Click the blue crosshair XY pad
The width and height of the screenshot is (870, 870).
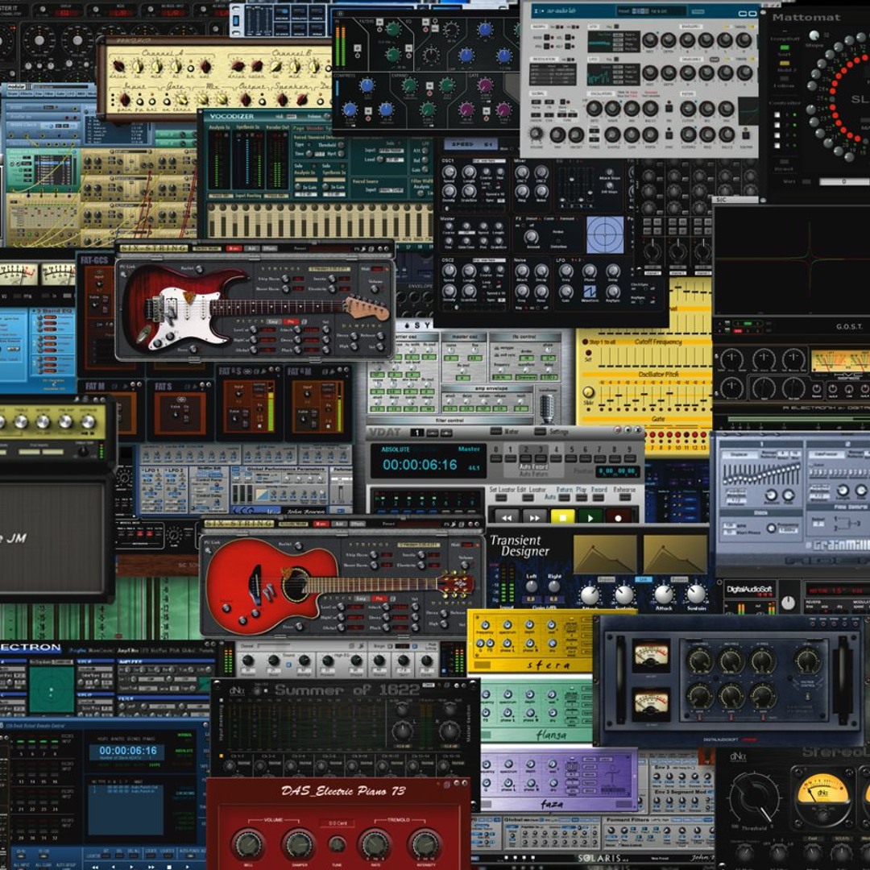coord(605,234)
